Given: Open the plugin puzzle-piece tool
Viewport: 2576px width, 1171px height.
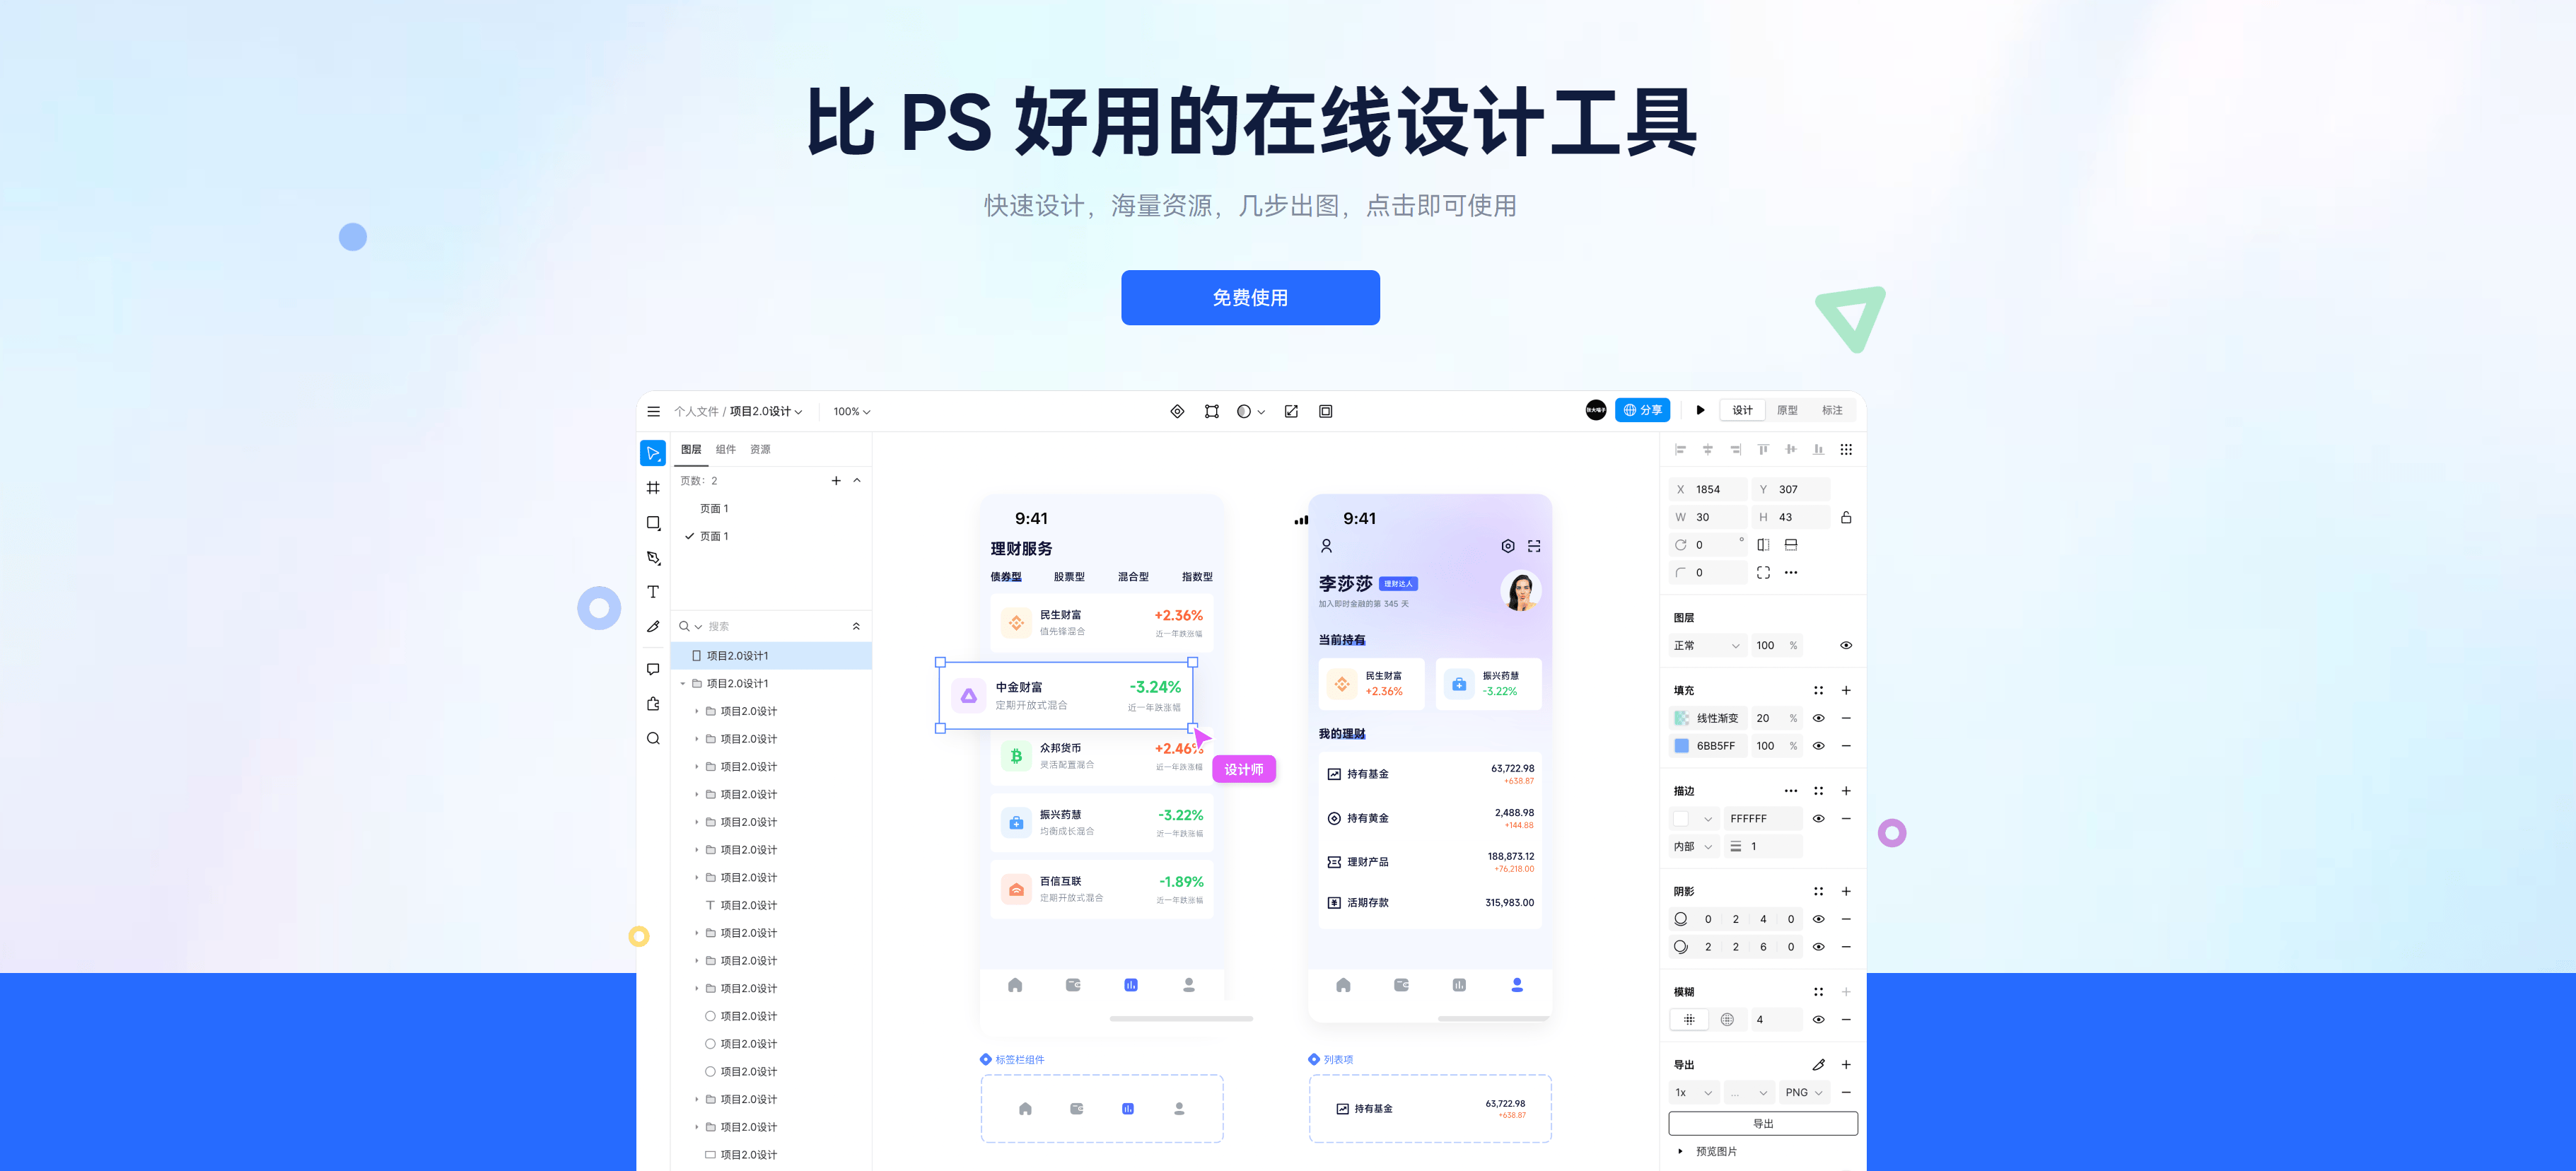Looking at the screenshot, I should (x=653, y=704).
